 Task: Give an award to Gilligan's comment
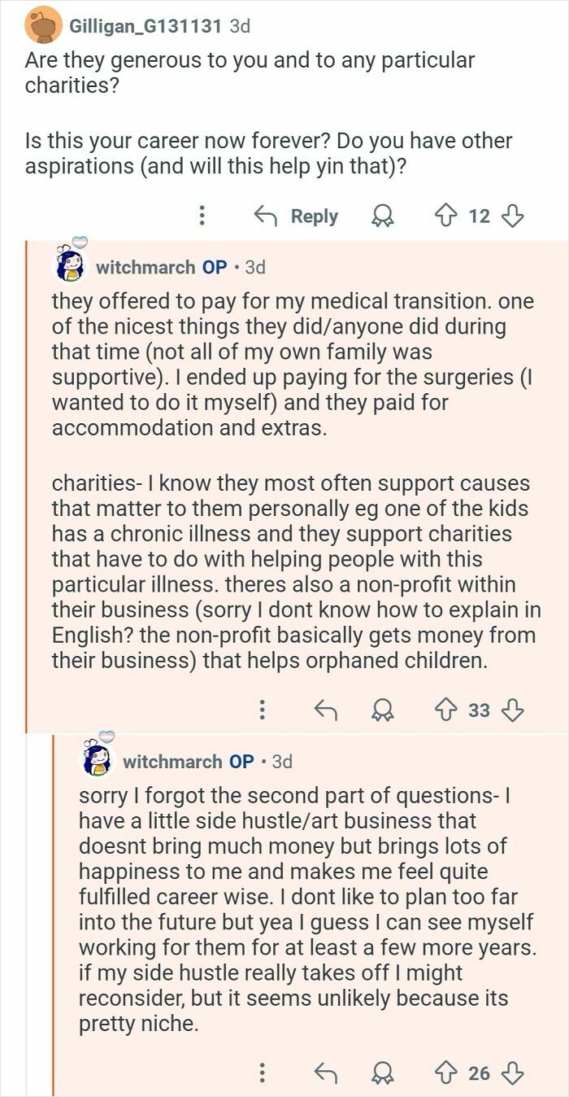click(382, 216)
